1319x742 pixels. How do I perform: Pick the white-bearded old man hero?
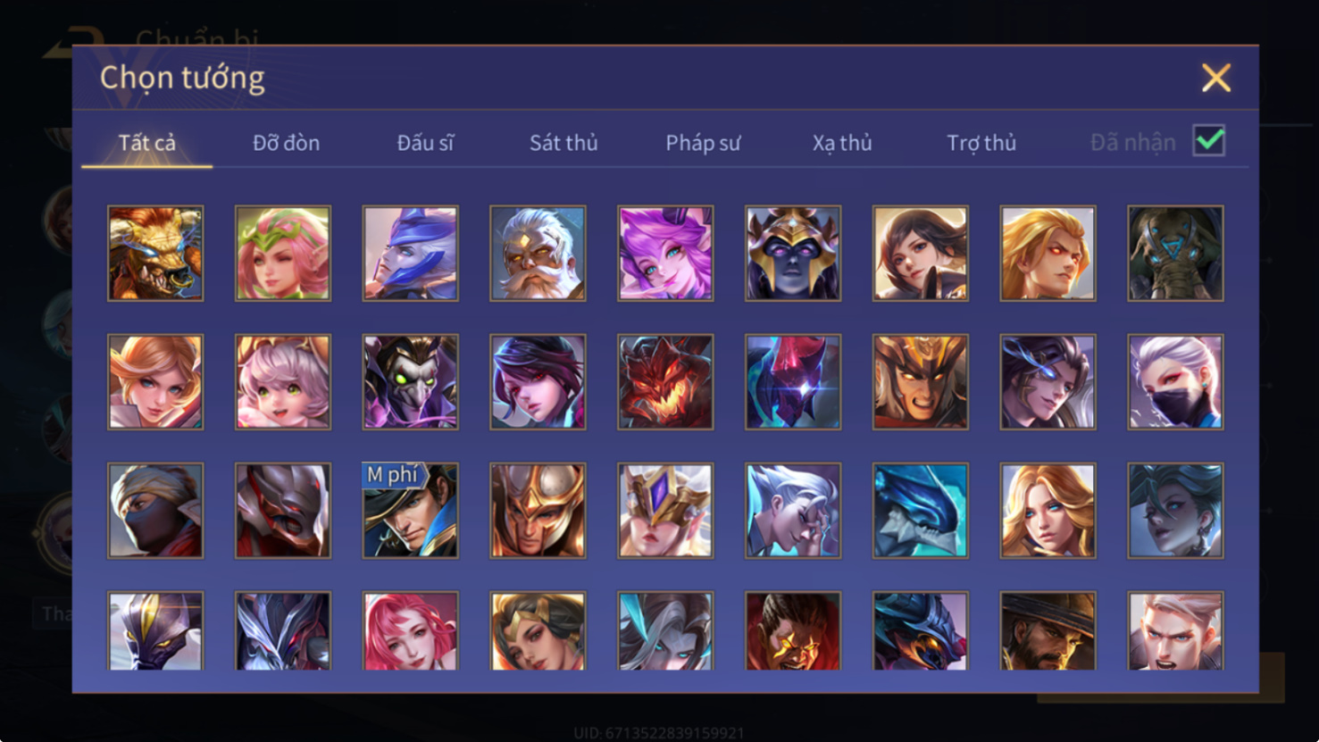coord(538,254)
